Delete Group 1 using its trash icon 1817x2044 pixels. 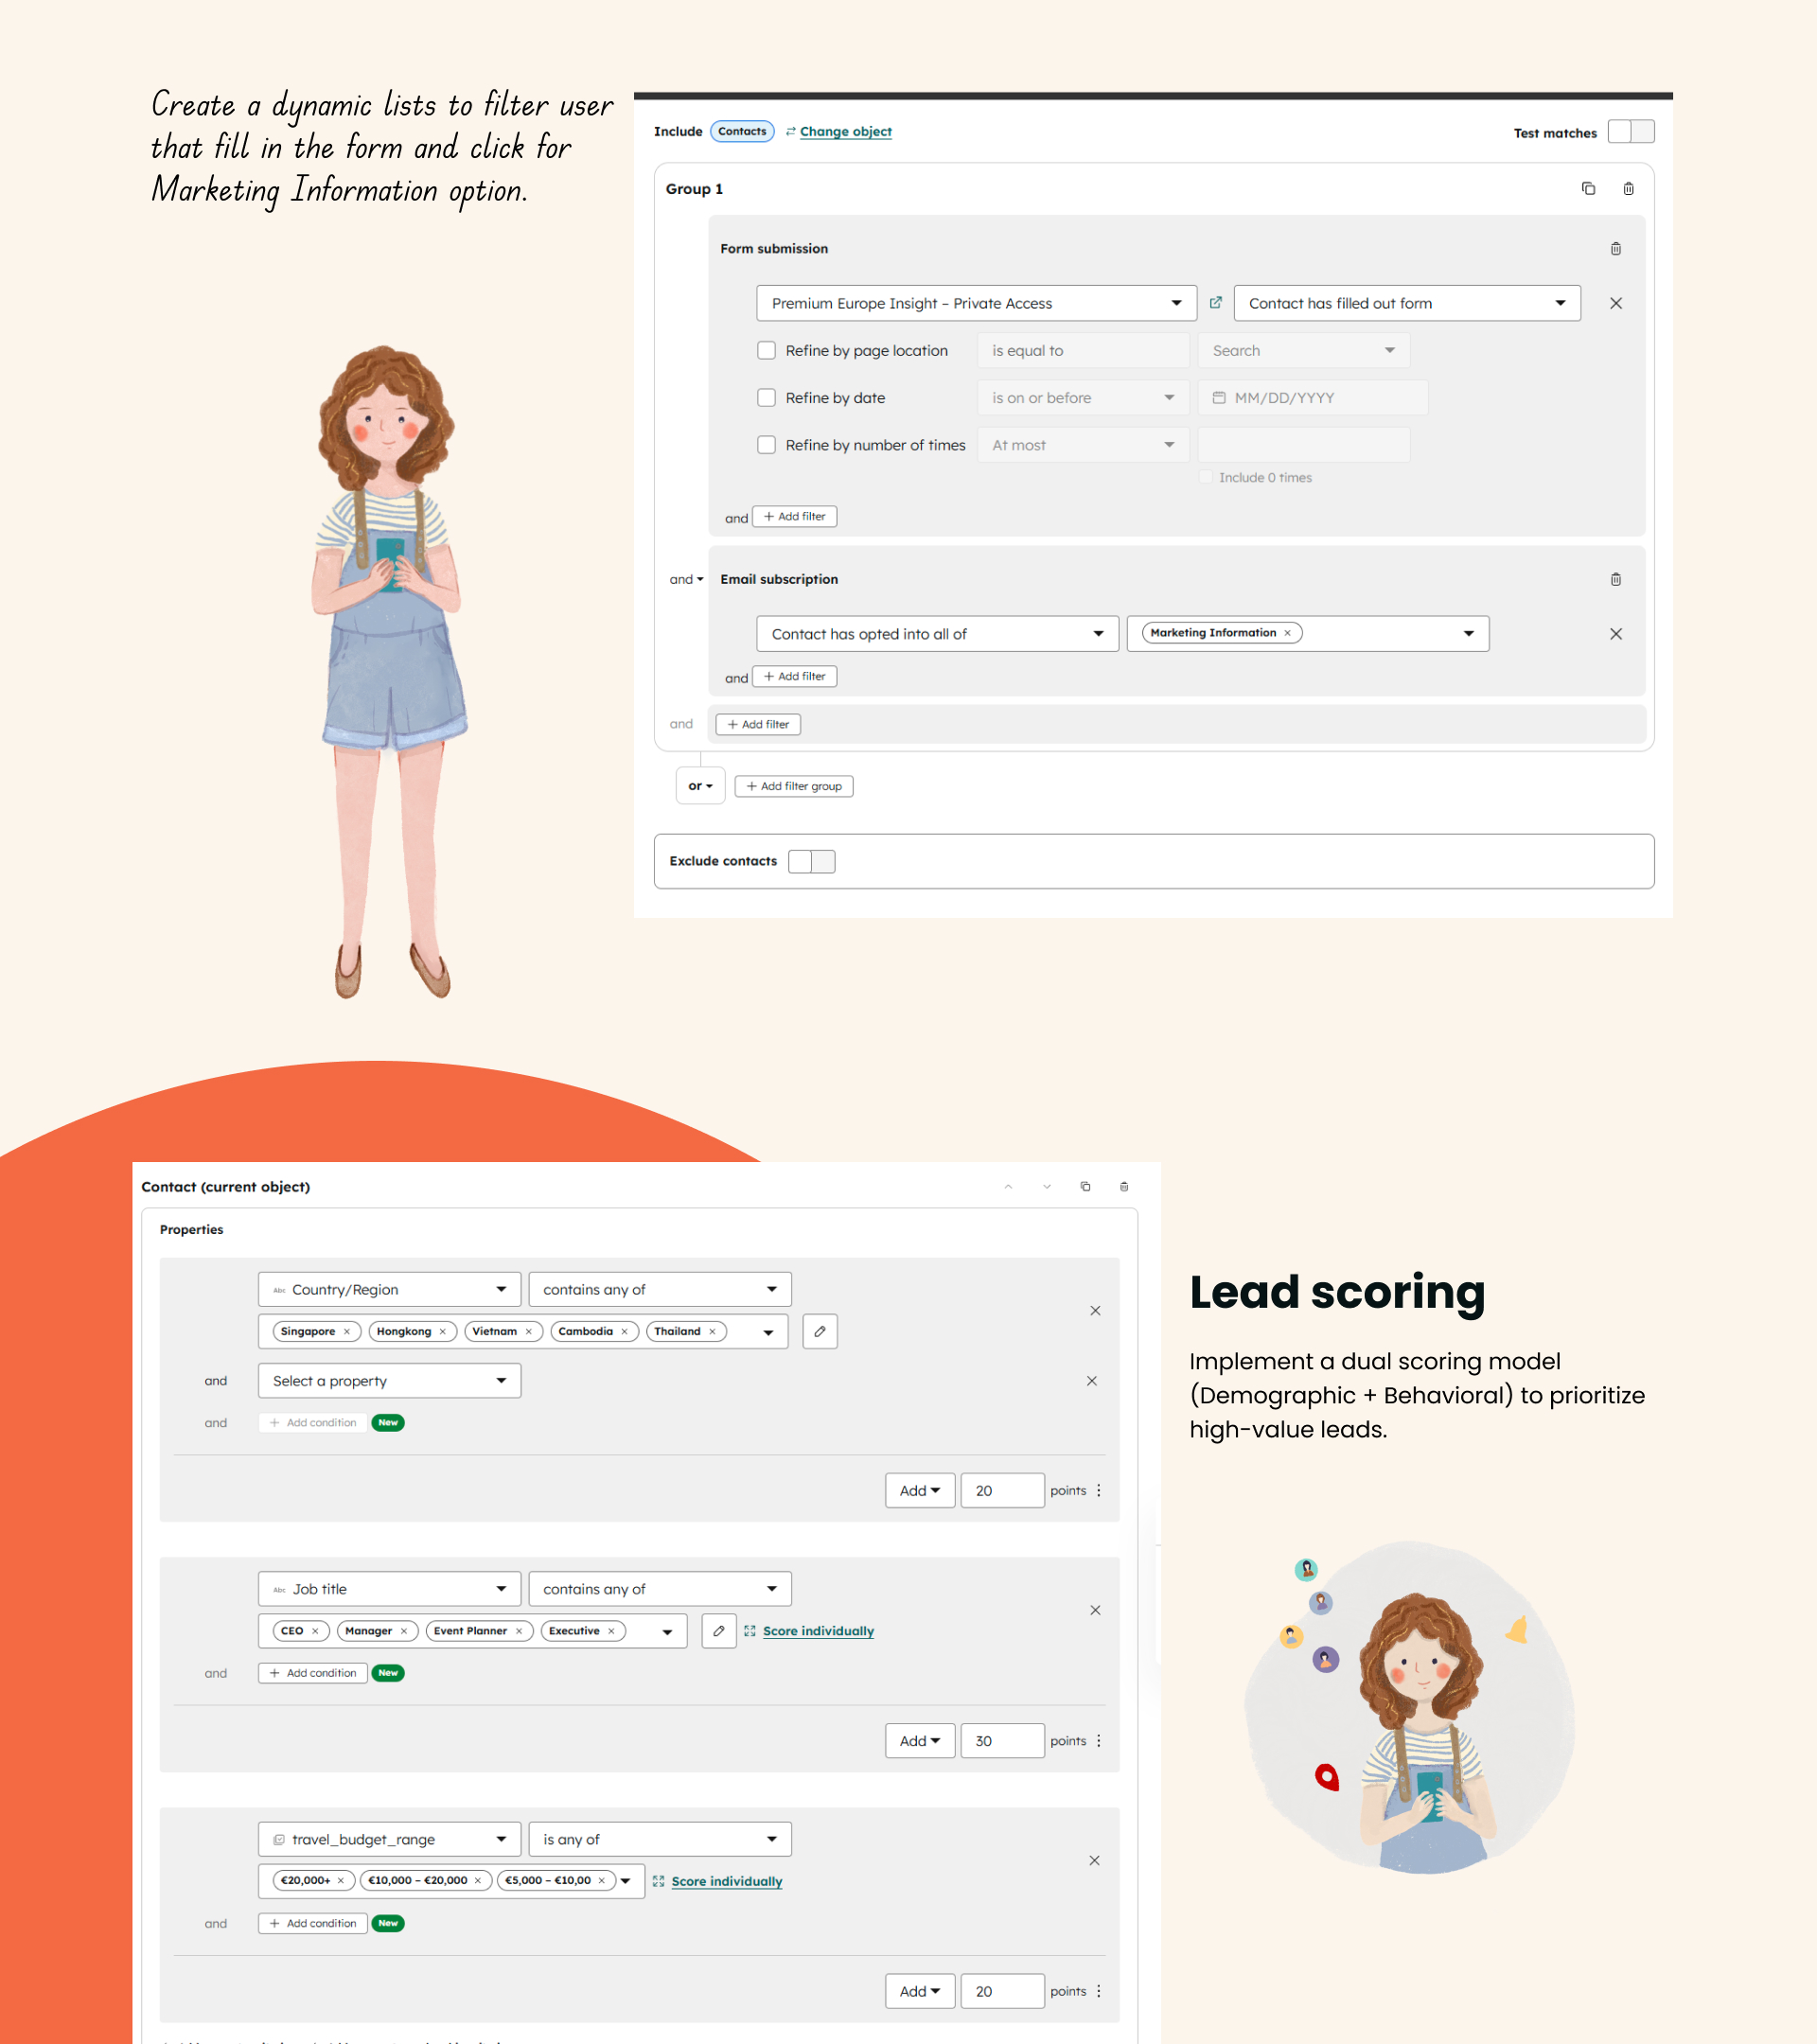(x=1628, y=189)
